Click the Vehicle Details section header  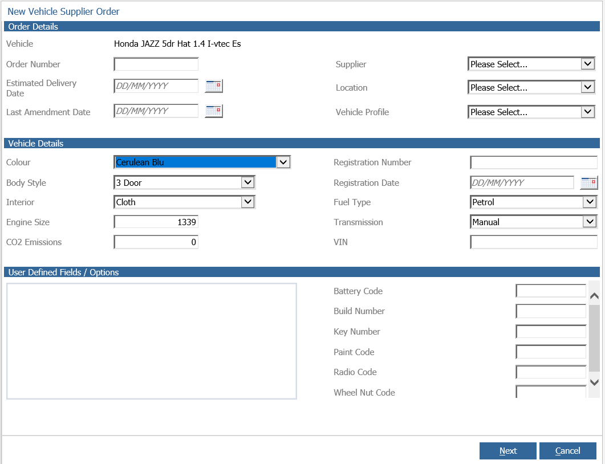302,144
